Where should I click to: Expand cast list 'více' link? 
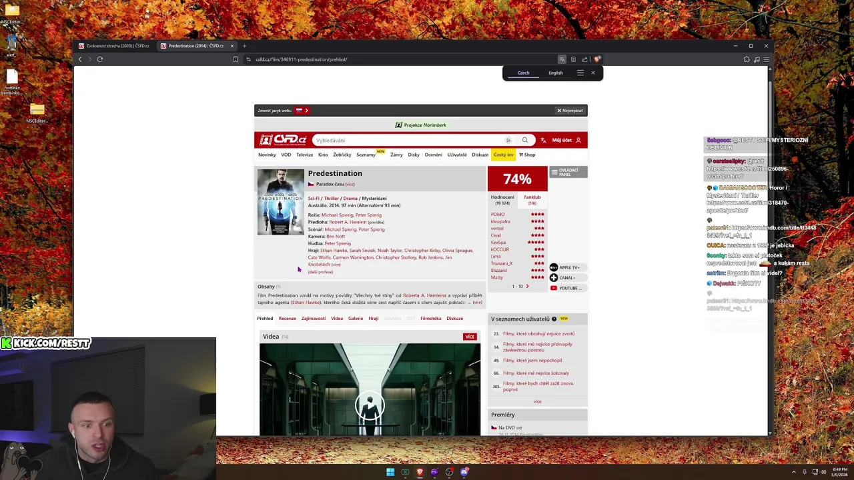[336, 265]
